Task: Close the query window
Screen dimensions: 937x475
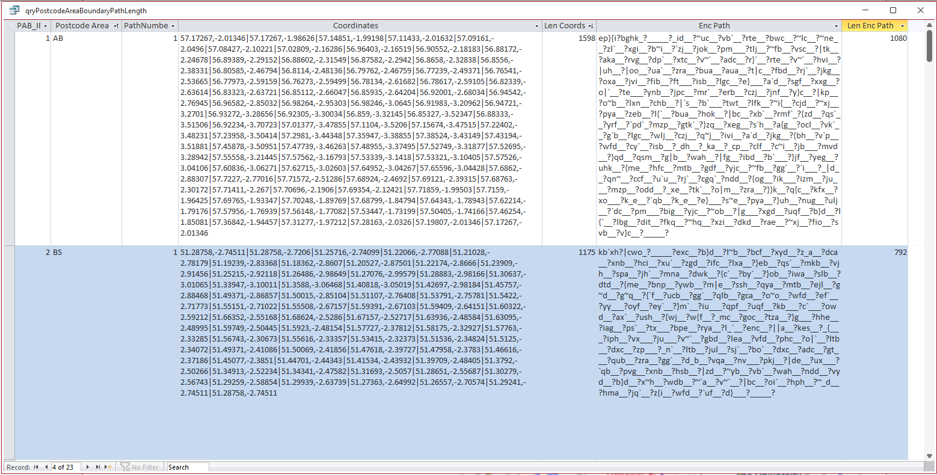Action: coord(921,10)
